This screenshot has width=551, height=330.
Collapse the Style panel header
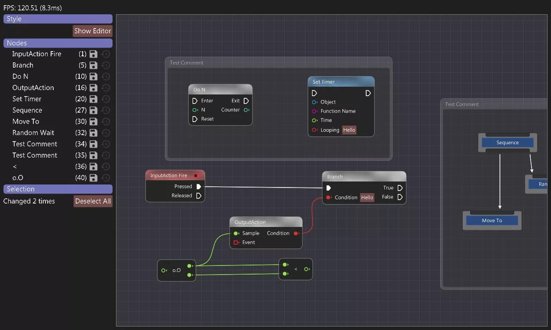tap(58, 19)
